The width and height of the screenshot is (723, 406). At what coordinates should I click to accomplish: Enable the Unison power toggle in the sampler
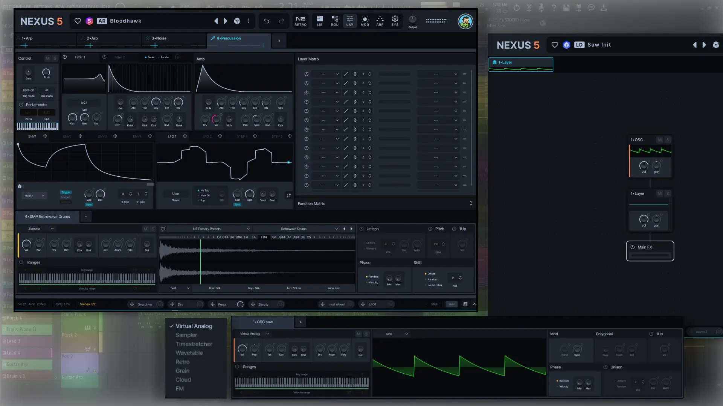361,229
